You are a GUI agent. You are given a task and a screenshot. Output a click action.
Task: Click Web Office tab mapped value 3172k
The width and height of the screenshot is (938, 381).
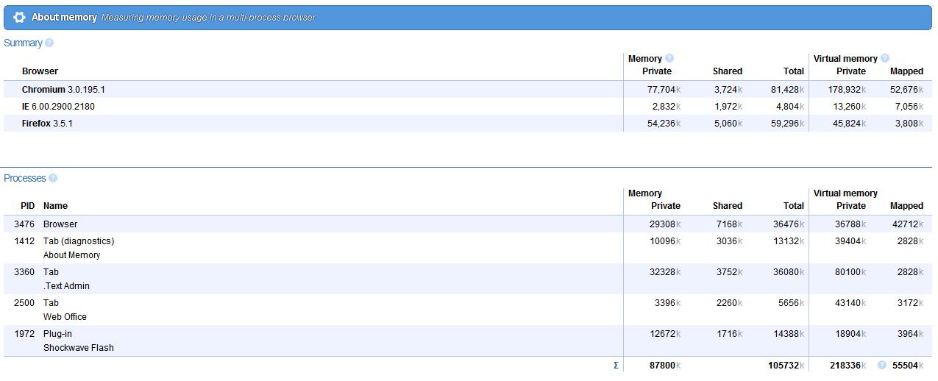coord(911,302)
